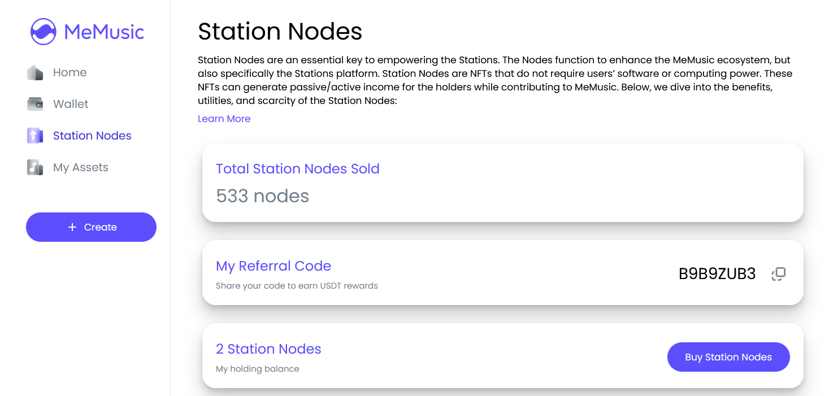Click the 2 Station Nodes heading
This screenshot has width=829, height=396.
(x=268, y=349)
